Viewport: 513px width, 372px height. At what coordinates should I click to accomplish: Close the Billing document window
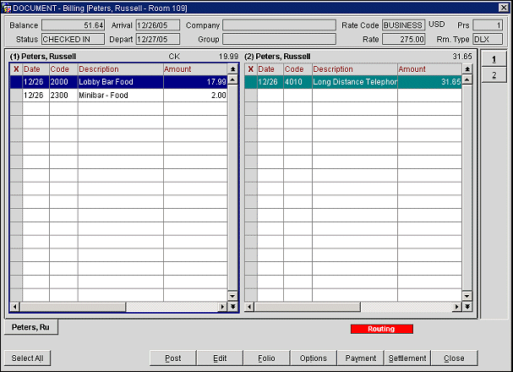503,8
